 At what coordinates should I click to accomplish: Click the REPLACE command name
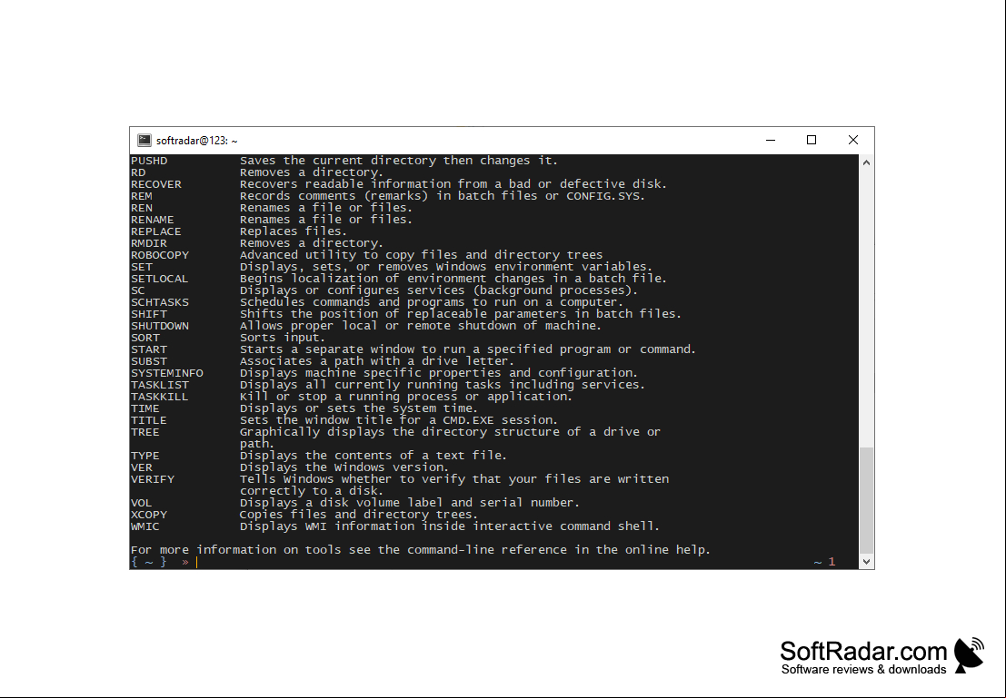[156, 231]
